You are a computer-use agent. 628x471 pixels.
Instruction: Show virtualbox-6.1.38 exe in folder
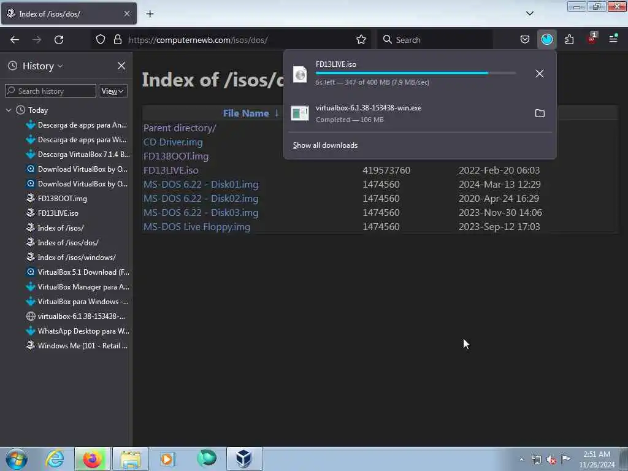(540, 113)
